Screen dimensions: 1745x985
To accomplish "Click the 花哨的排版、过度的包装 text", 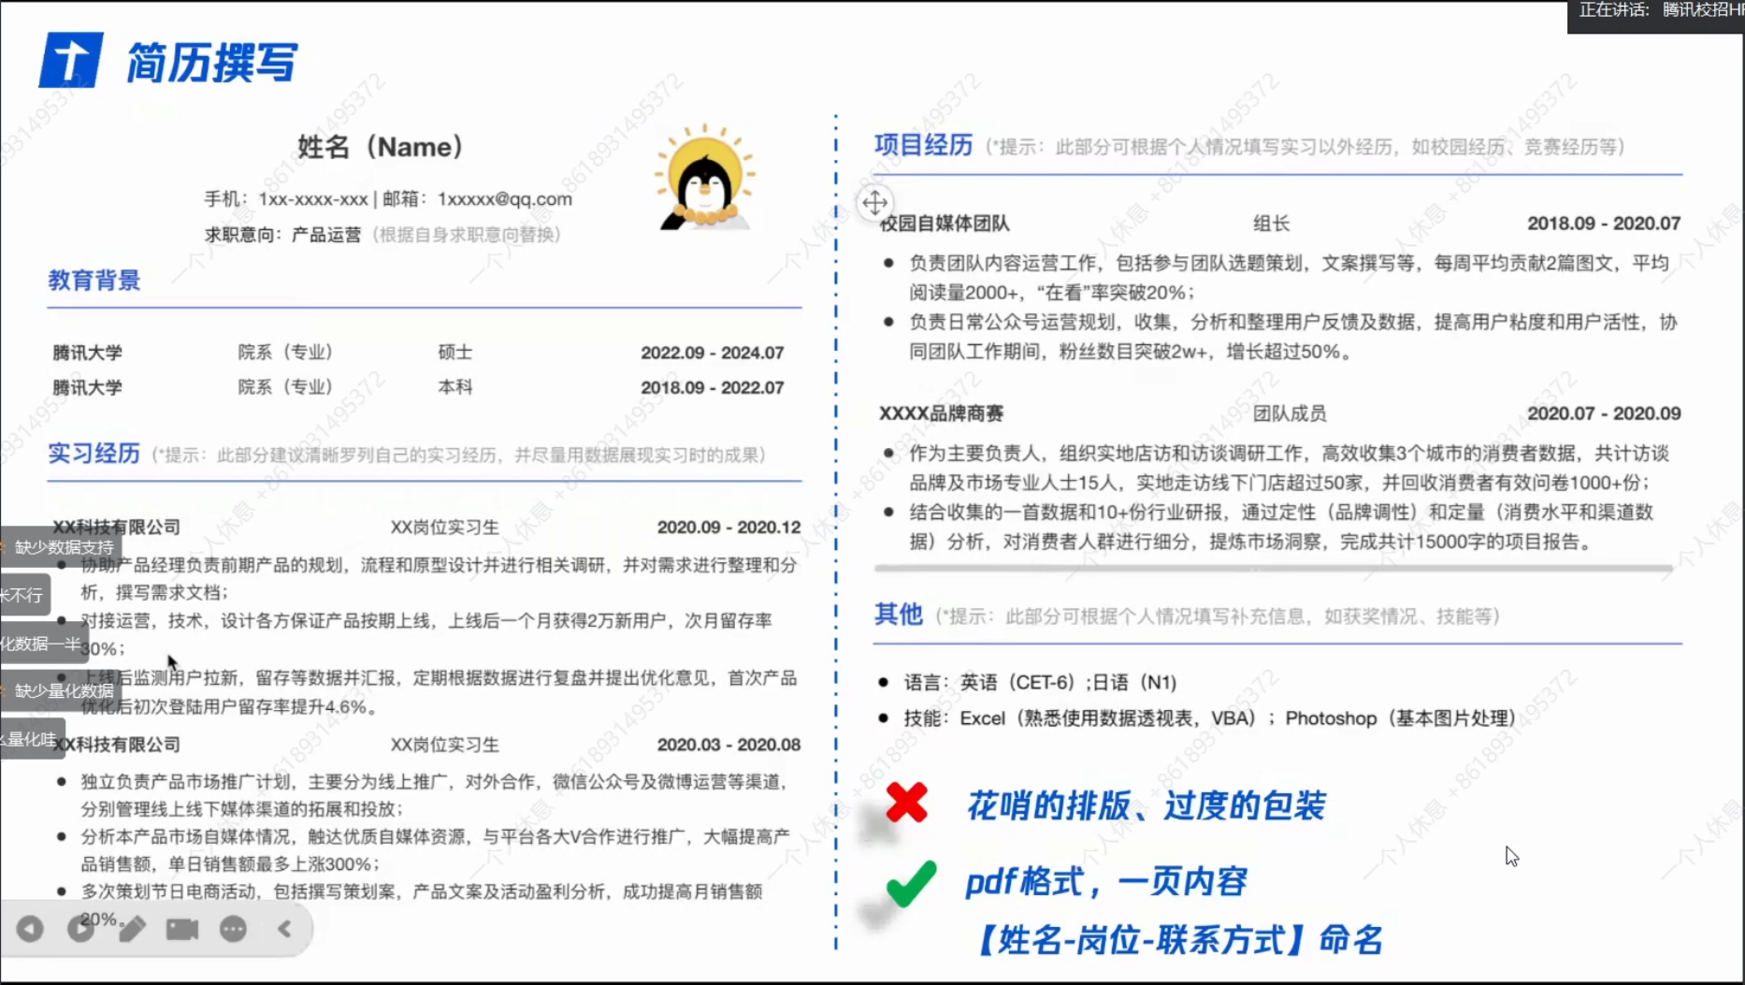I will point(1147,805).
